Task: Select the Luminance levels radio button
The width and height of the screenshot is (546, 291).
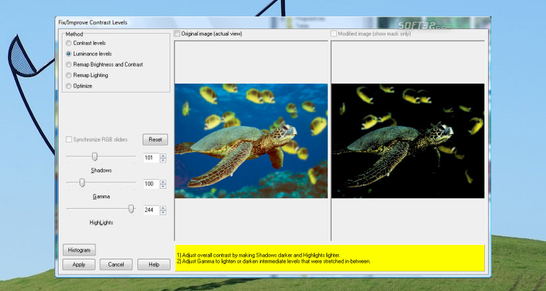Action: (x=68, y=54)
